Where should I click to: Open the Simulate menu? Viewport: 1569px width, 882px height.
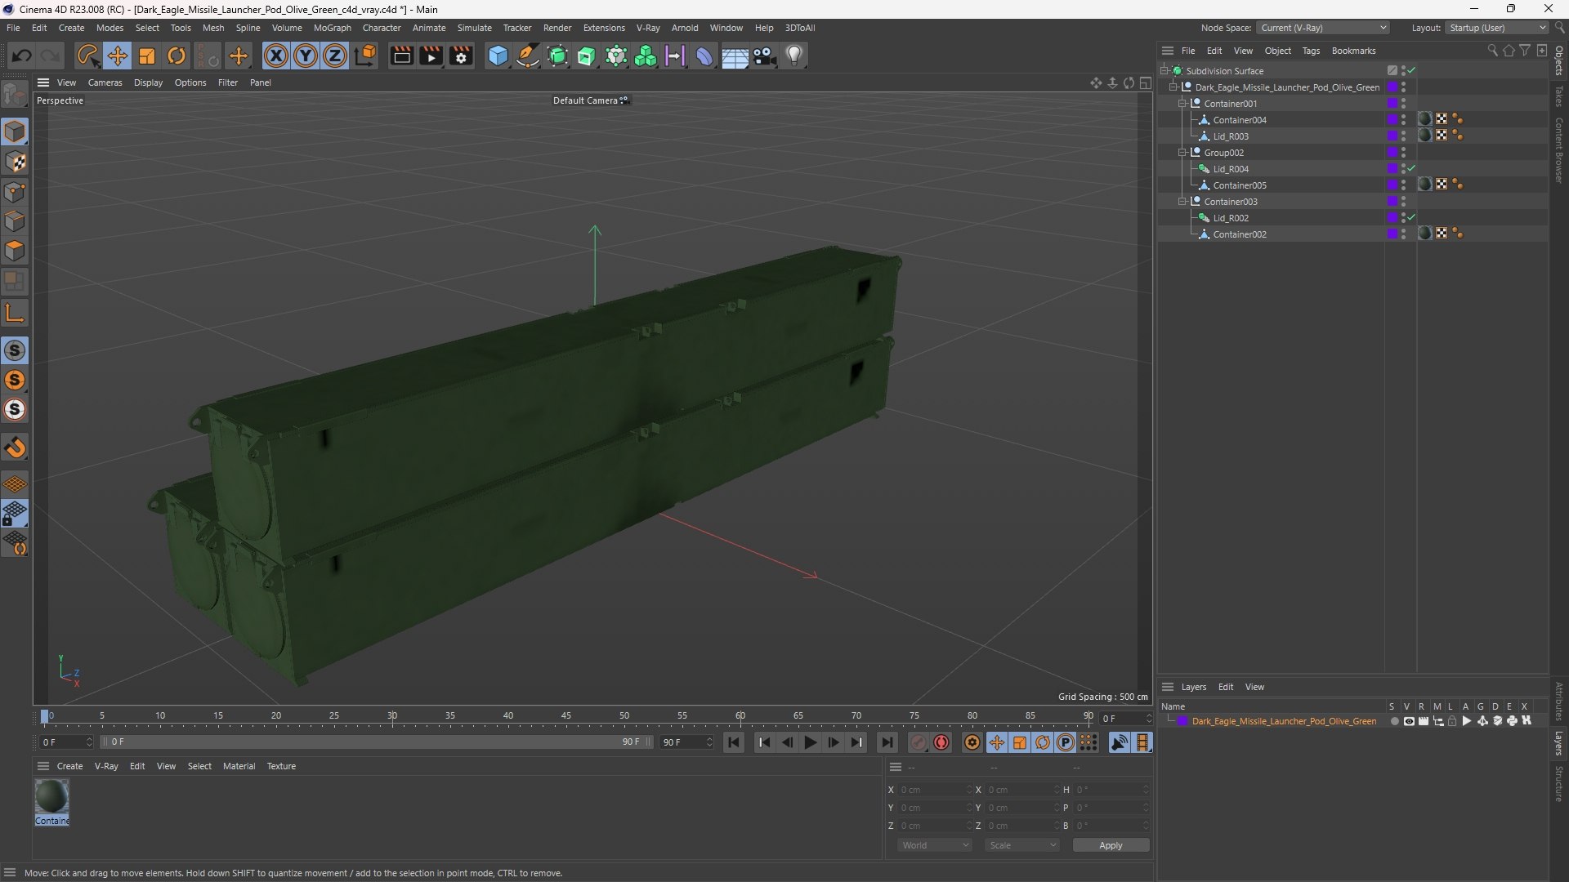pyautogui.click(x=474, y=28)
